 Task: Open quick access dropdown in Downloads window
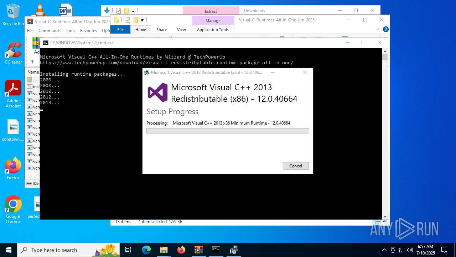point(133,11)
